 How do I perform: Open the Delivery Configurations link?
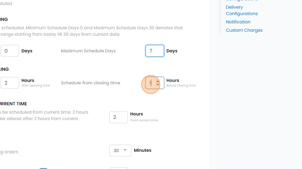tap(241, 10)
